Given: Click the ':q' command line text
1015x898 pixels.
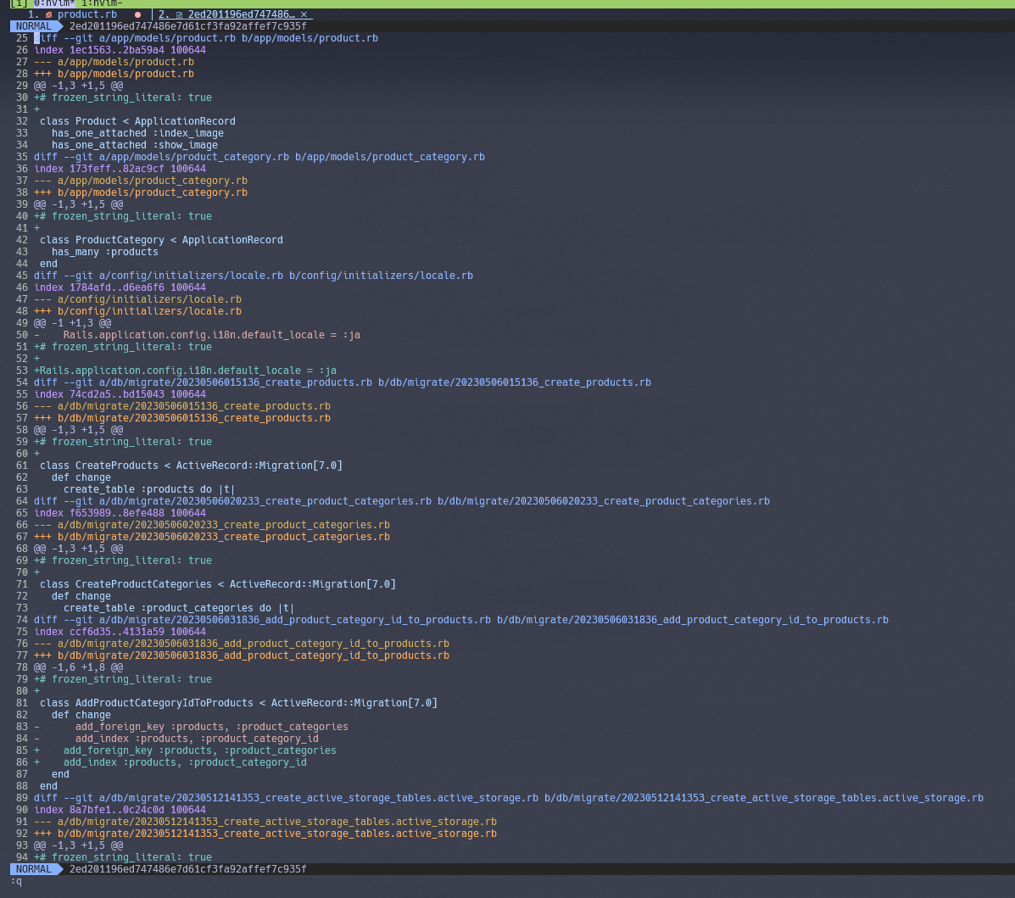Looking at the screenshot, I should [x=16, y=881].
